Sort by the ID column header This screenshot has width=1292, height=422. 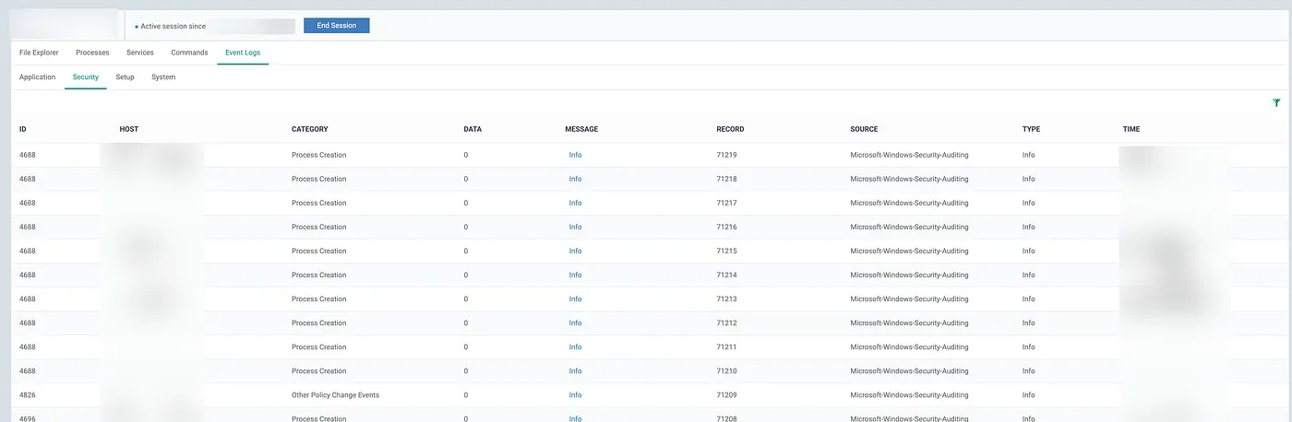[x=23, y=129]
